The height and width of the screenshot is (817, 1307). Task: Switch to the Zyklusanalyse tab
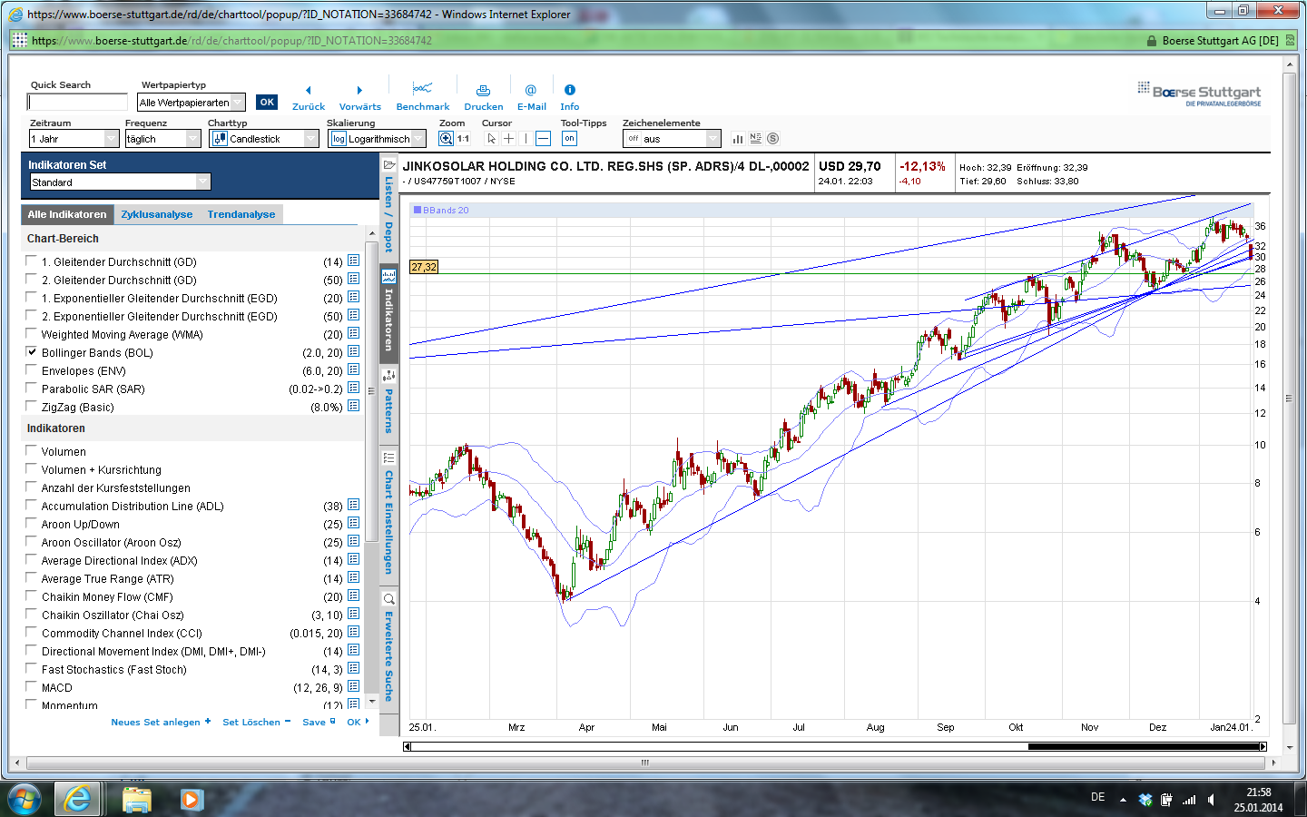(157, 214)
